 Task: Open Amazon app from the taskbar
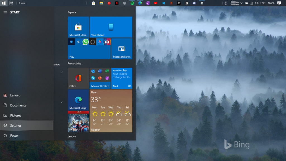pos(125,3)
